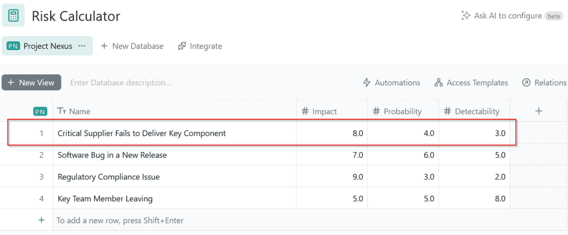Add a New Database

[132, 46]
